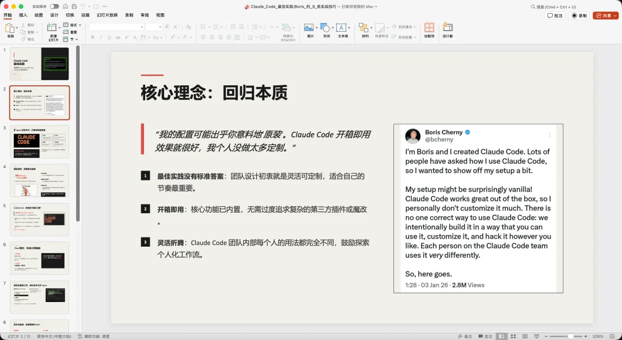This screenshot has width=622, height=340.
Task: Expand the 文本框 dropdown arrow
Action: [x=349, y=28]
